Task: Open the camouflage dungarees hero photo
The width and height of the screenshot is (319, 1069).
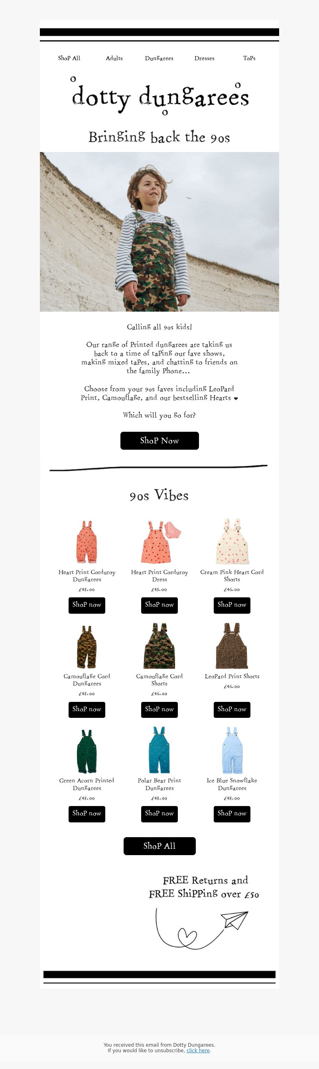Action: tap(159, 231)
